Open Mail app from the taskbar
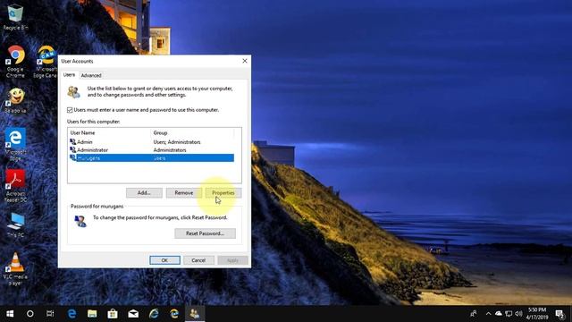The width and height of the screenshot is (572, 322). click(133, 314)
